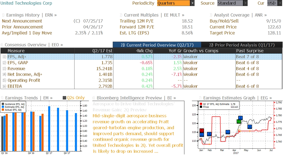This screenshot has width=283, height=155.
Task: Open Earnings History ERN link
Action: [32, 15]
